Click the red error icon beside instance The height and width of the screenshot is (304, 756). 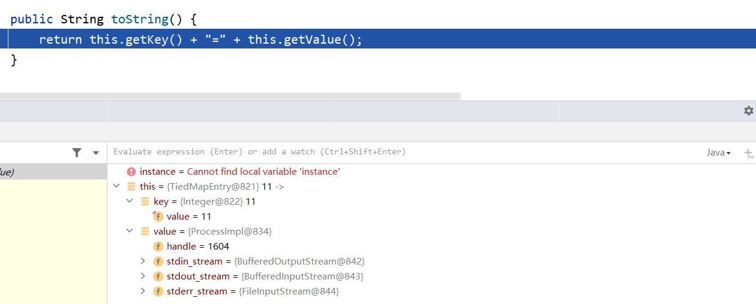point(131,172)
